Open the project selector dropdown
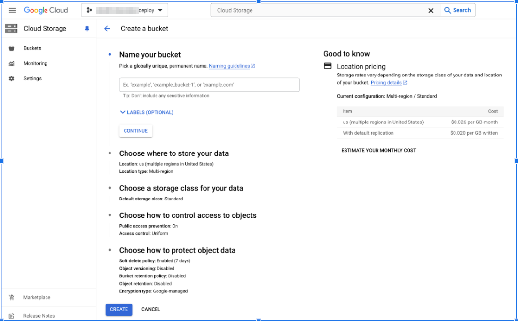Viewport: 518px width, 321px height. pos(125,10)
